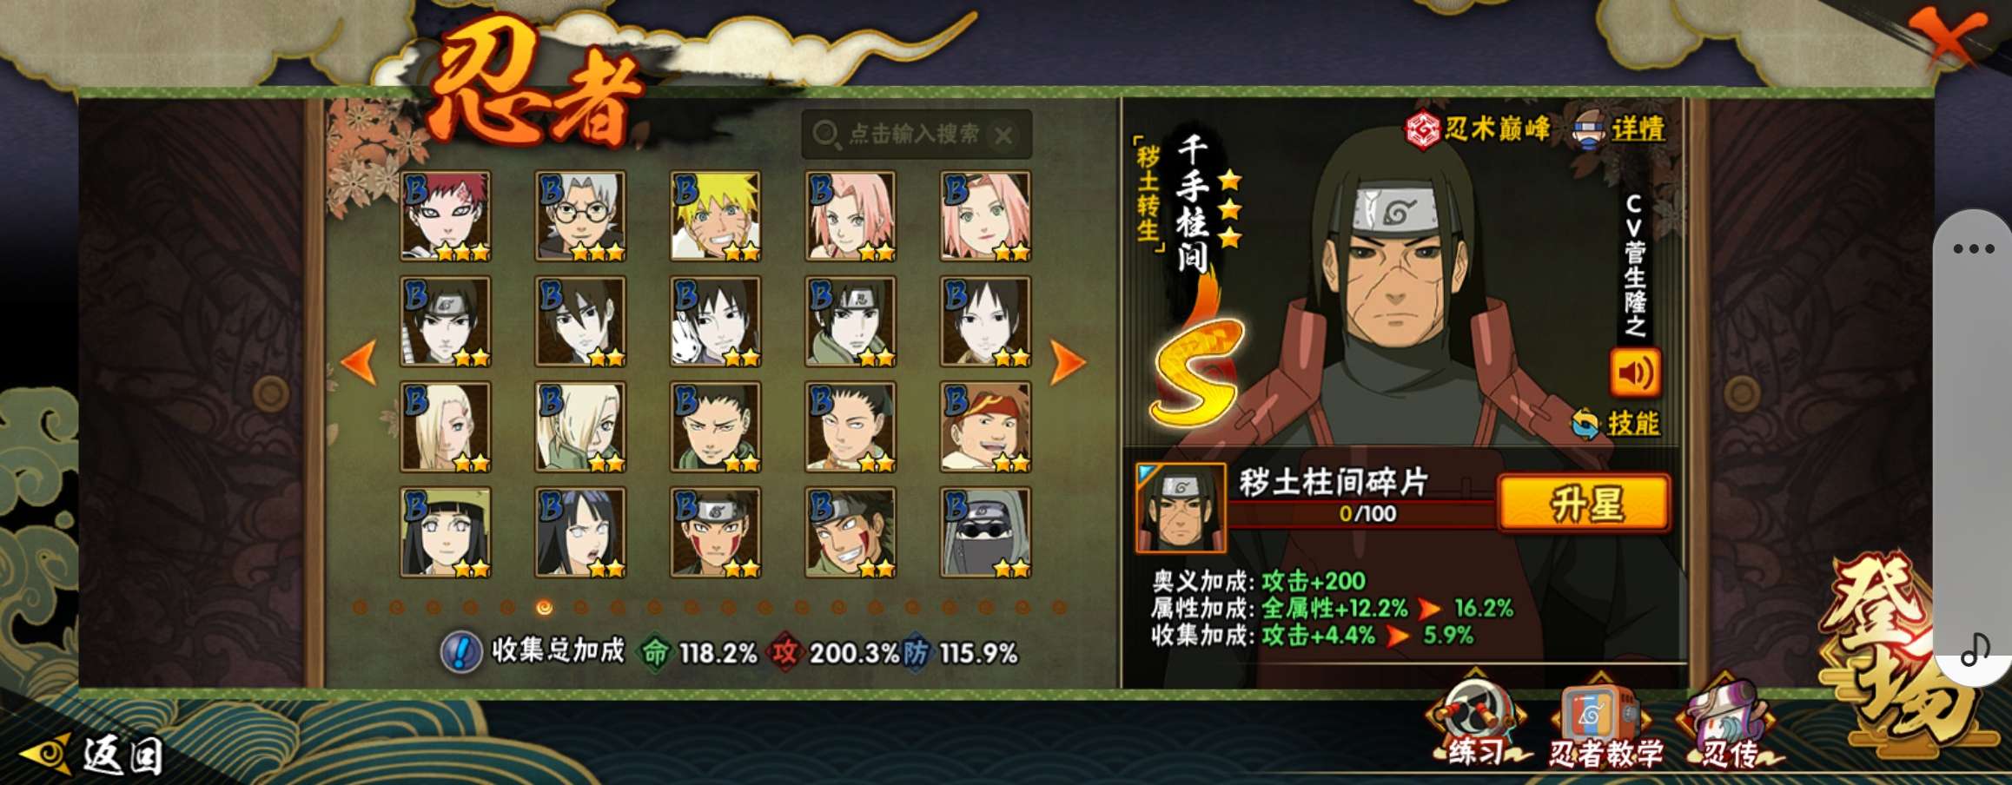The image size is (2012, 785).
Task: Select the blonde Naruto ninja portrait
Action: coord(716,216)
